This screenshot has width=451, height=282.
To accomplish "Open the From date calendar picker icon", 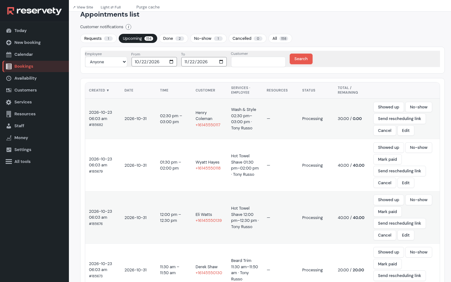I will pyautogui.click(x=171, y=62).
